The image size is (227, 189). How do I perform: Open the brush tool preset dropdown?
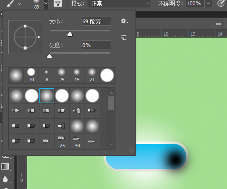19,4
